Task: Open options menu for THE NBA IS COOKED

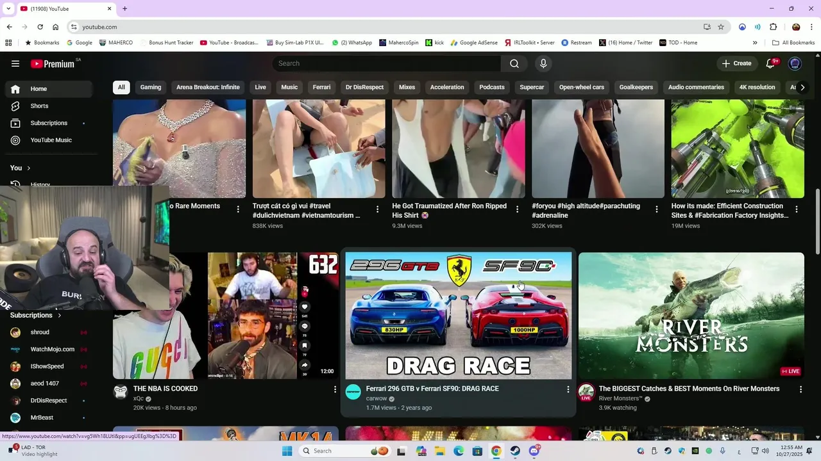Action: click(x=335, y=389)
